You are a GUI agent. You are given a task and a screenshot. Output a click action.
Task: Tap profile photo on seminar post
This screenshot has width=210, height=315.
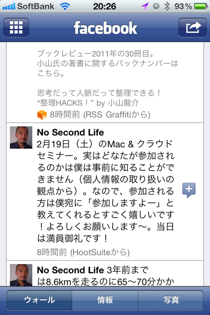[x=21, y=137]
